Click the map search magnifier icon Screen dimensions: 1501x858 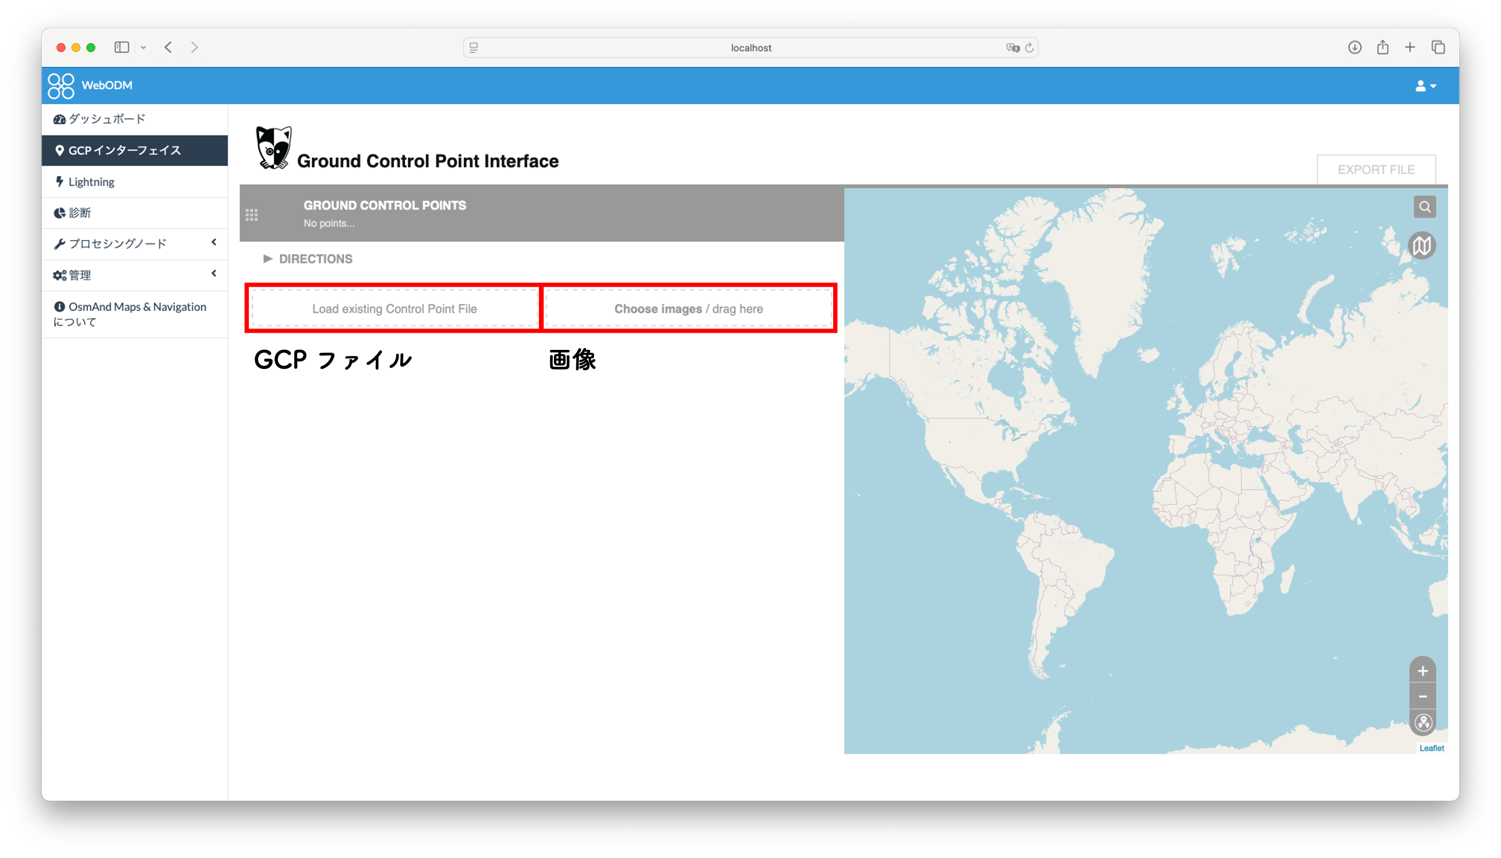[1424, 207]
